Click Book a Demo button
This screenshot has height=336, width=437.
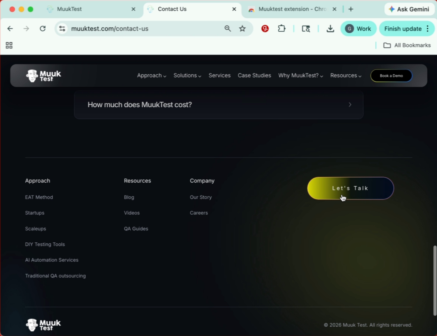coord(391,76)
